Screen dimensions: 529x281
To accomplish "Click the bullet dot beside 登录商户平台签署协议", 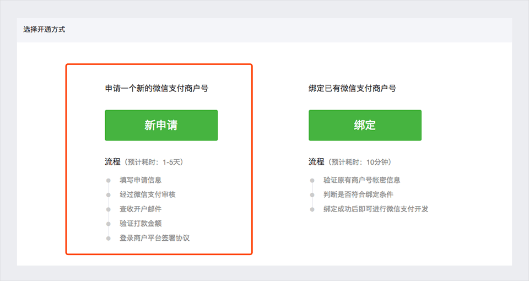I will (x=109, y=239).
